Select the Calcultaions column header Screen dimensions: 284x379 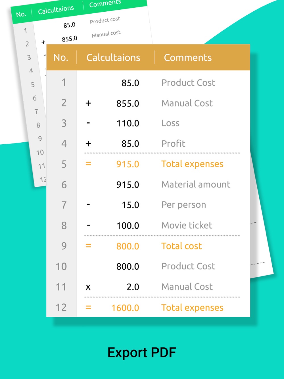[113, 58]
